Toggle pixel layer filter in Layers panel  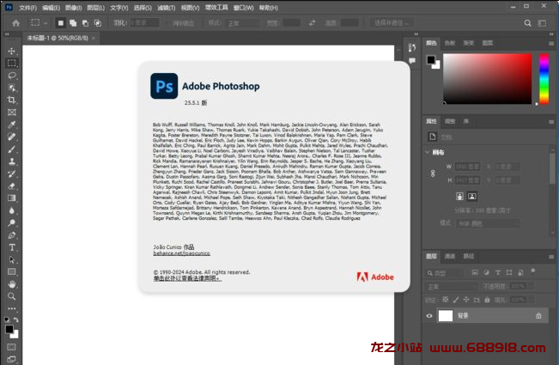(x=475, y=273)
